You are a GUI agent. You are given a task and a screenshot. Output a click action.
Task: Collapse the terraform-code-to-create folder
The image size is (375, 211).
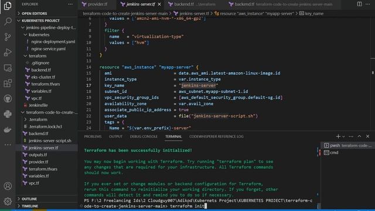coord(47,112)
